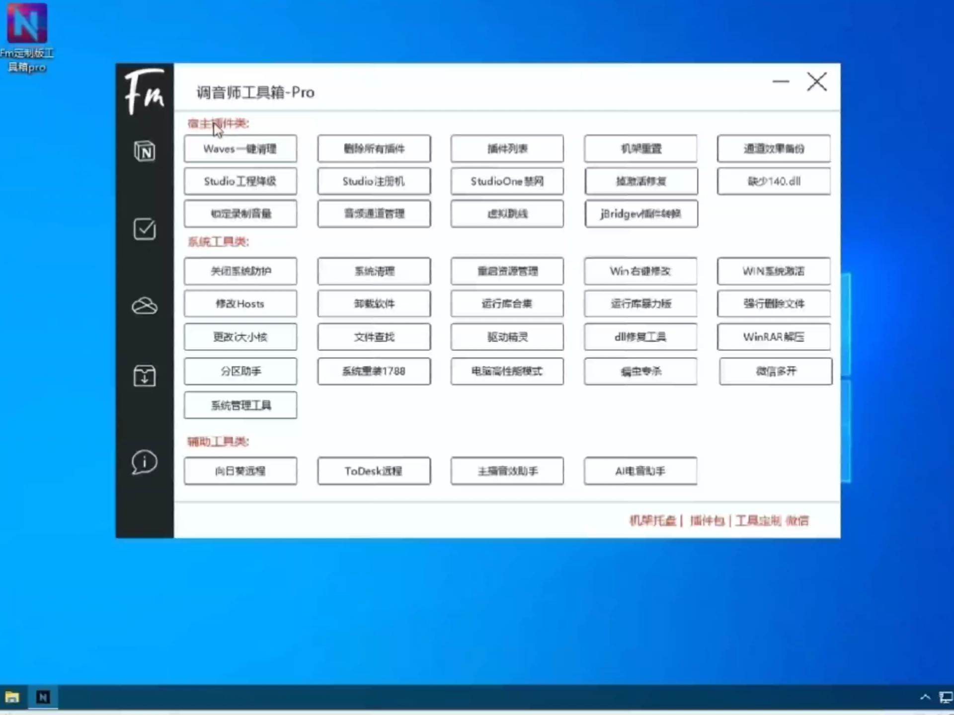
Task: Minimize the 调音师工具箱-Pro window
Action: click(781, 81)
